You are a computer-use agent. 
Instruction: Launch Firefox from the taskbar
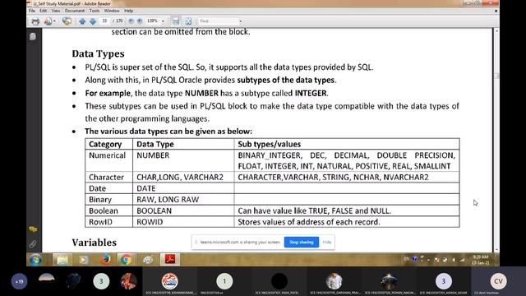106,260
